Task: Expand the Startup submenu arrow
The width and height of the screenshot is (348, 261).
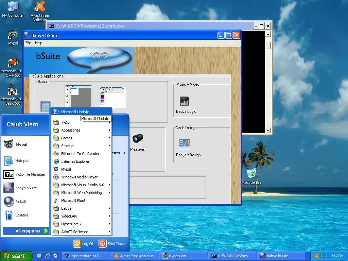Action: (x=109, y=145)
